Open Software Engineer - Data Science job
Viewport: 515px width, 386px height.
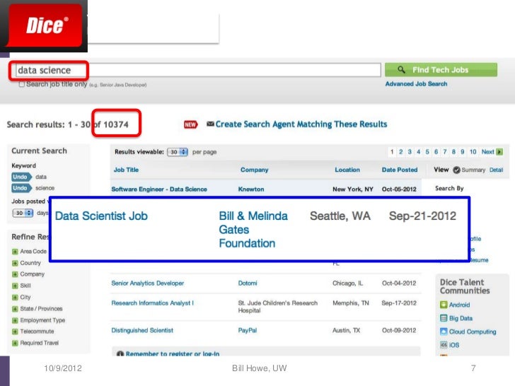(159, 189)
